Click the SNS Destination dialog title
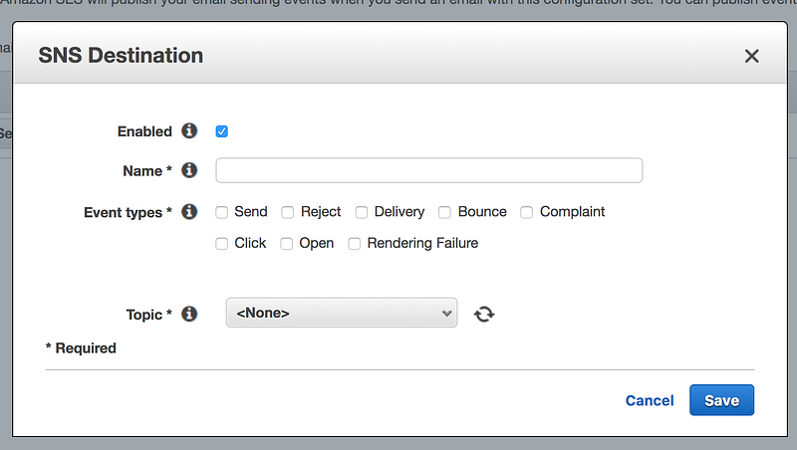Screen dimensions: 797x450 (121, 56)
